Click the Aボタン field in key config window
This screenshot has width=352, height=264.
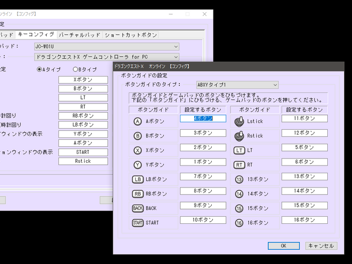pos(83,143)
